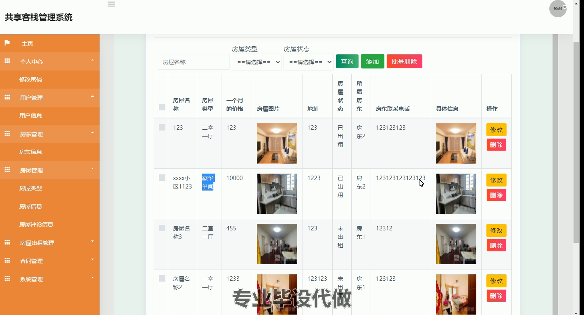Image resolution: width=584 pixels, height=315 pixels.
Task: Open the 房屋类型 dropdown
Action: tap(257, 62)
